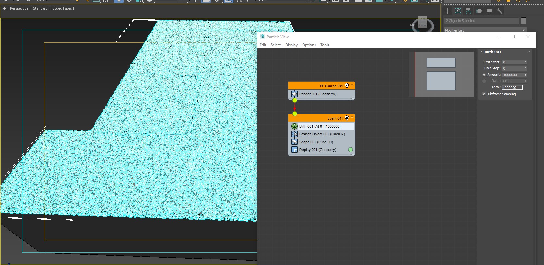The height and width of the screenshot is (265, 544).
Task: Turn off Event 001 lightbulb toggle
Action: pyautogui.click(x=347, y=118)
